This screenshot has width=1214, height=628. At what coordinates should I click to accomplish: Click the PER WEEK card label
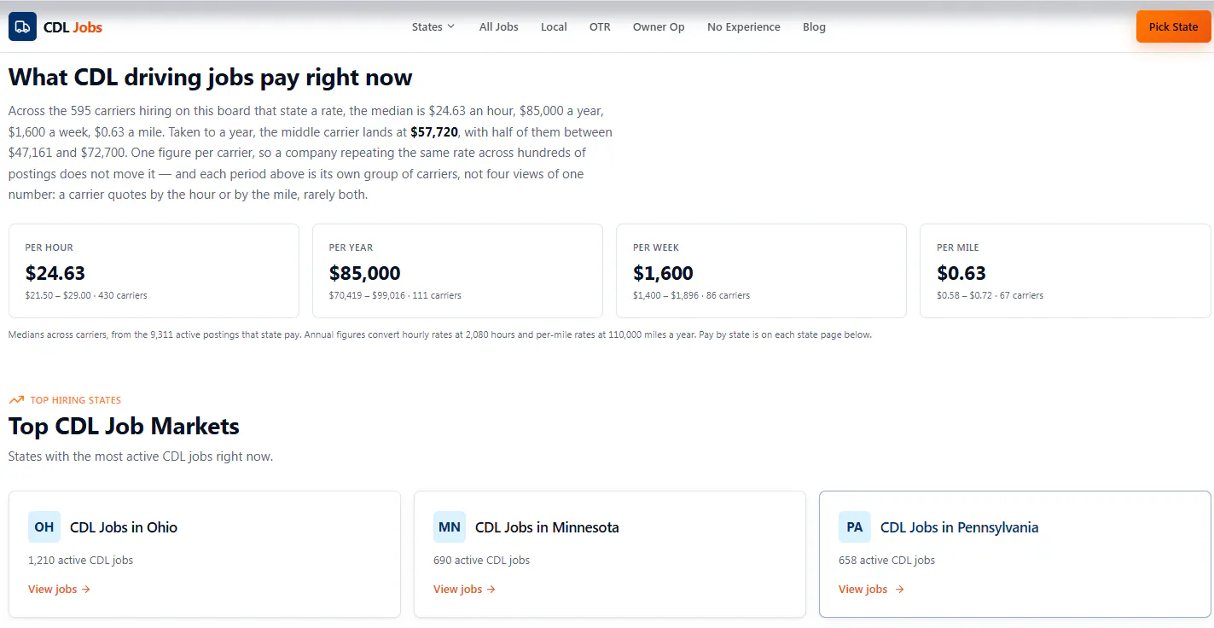pos(656,247)
